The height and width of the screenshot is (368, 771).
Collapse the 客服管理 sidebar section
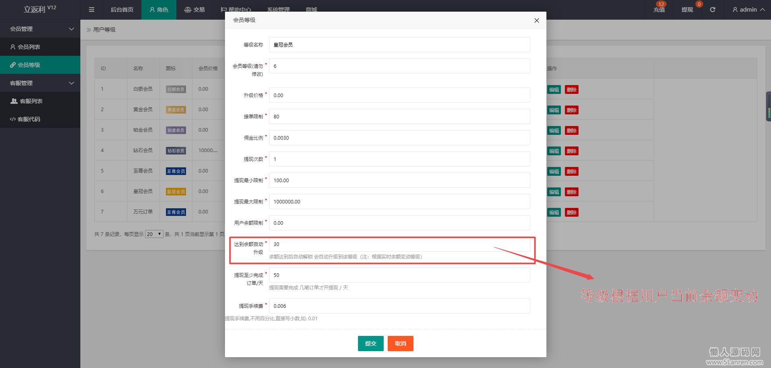pyautogui.click(x=40, y=83)
